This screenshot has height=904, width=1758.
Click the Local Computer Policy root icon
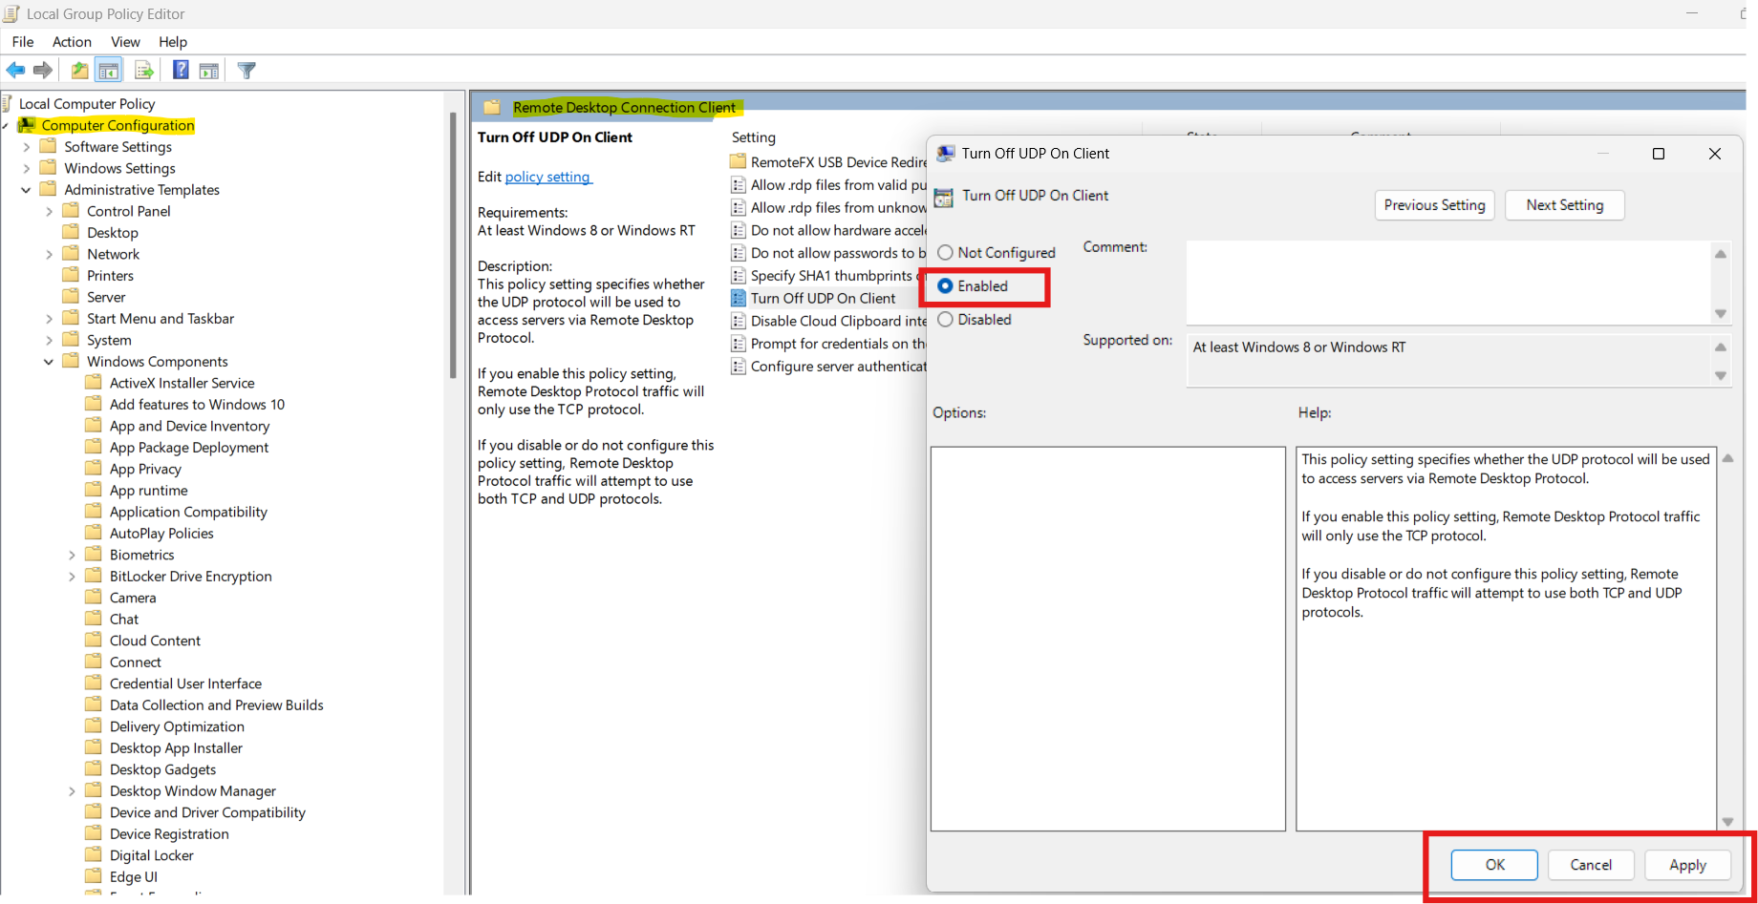7,103
